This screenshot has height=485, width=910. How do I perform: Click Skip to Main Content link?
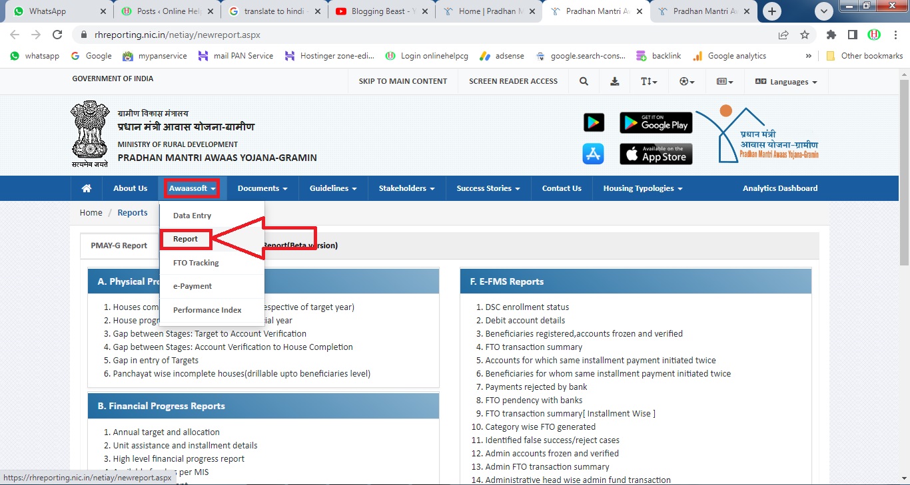click(x=403, y=81)
